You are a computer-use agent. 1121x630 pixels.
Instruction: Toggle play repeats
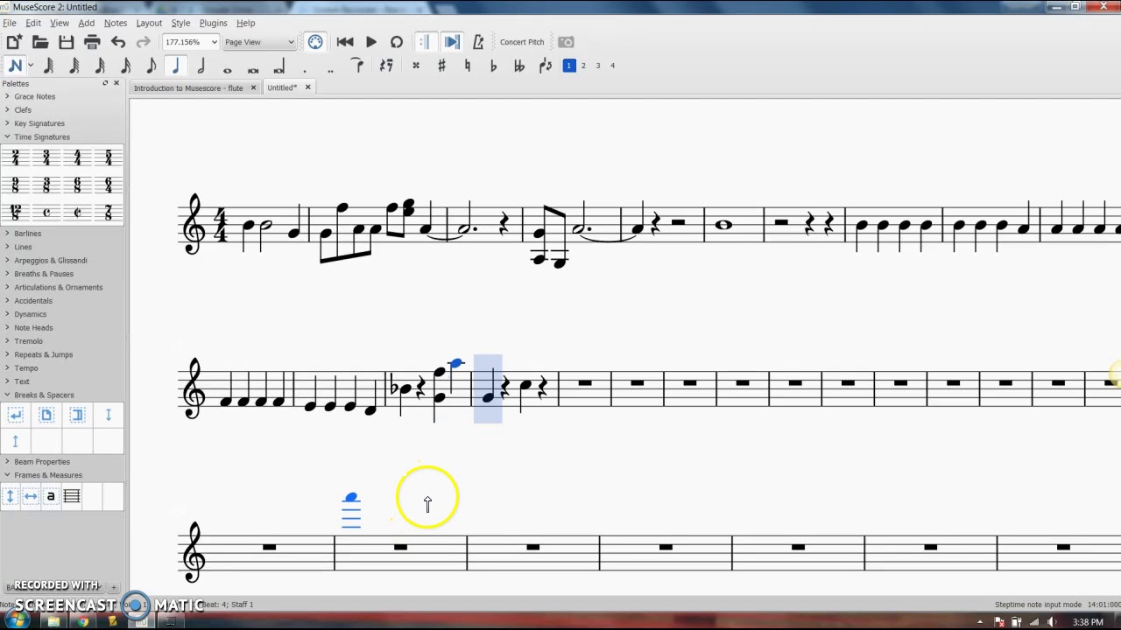pyautogui.click(x=425, y=42)
